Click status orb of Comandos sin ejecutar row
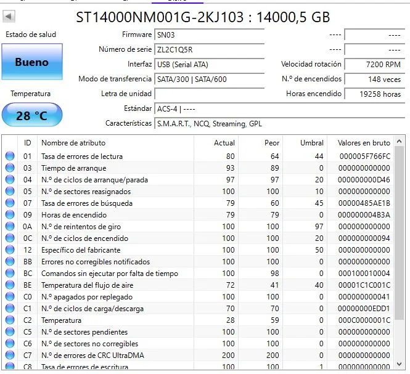This screenshot has height=374, width=410. [x=10, y=273]
